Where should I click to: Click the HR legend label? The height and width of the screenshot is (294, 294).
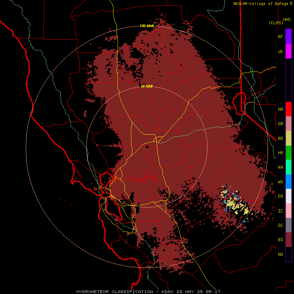(281, 153)
